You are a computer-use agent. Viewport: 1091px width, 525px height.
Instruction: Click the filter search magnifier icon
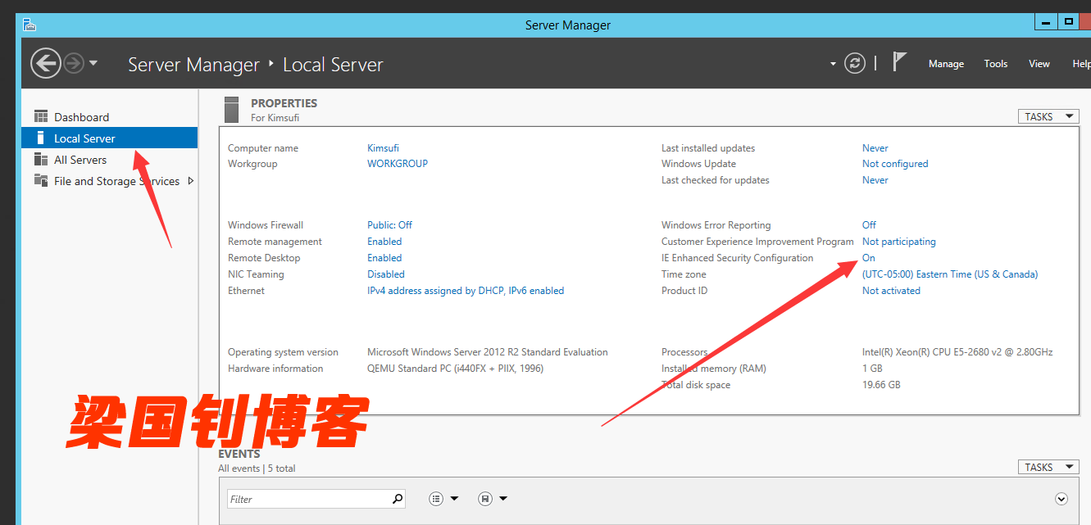(397, 498)
